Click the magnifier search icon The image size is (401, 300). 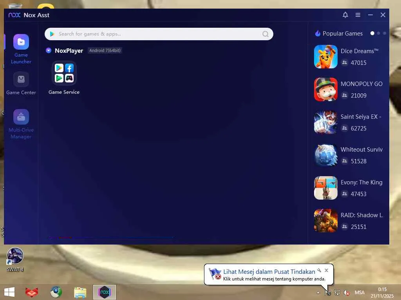[x=266, y=34]
